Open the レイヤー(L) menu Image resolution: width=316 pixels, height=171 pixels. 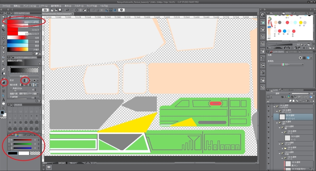[43, 6]
